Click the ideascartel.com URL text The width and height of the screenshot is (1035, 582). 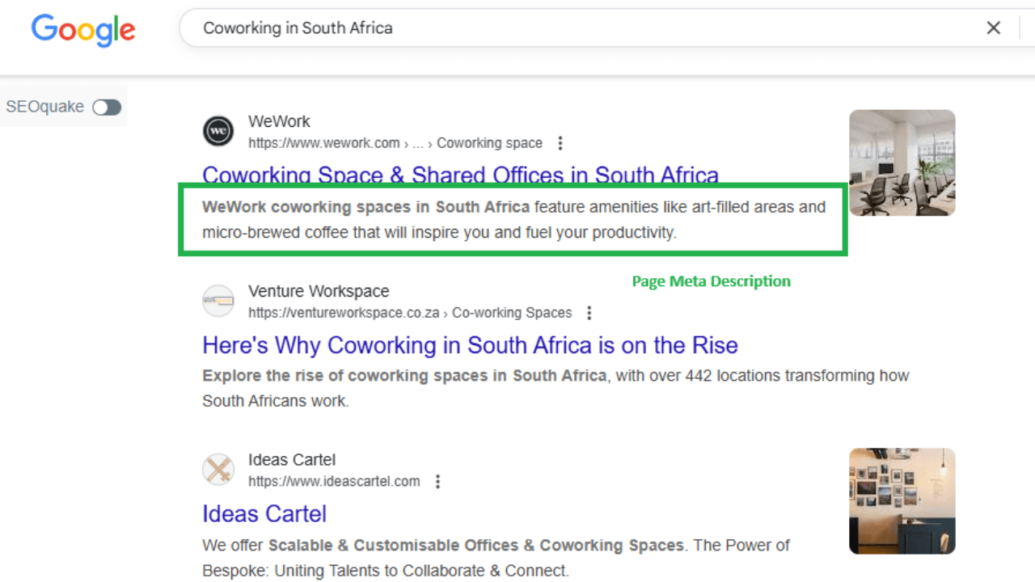point(334,482)
